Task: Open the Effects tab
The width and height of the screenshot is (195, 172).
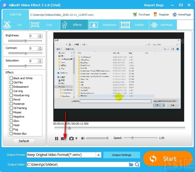Action: click(74, 25)
